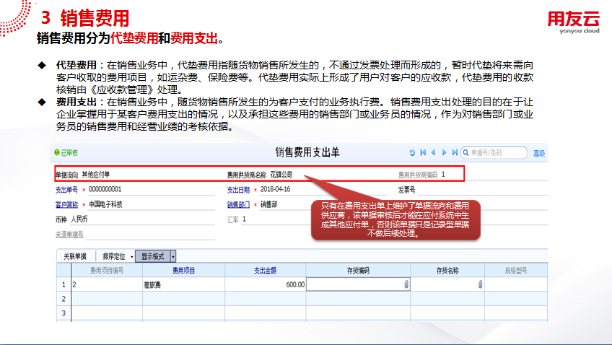The width and height of the screenshot is (612, 345).
Task: Click the 差旅费 expense item cell
Action: pos(183,284)
